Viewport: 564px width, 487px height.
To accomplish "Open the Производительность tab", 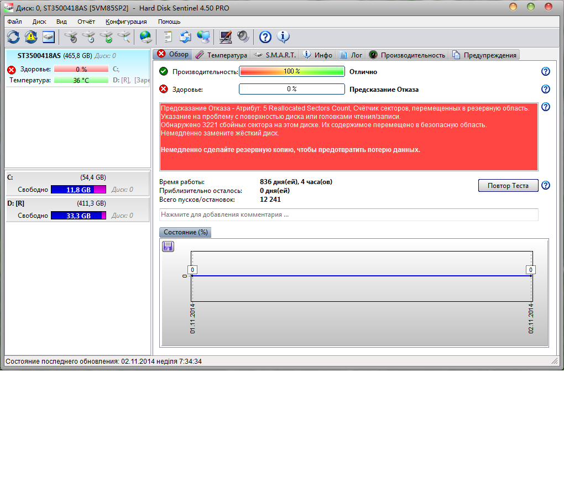I will coord(408,55).
